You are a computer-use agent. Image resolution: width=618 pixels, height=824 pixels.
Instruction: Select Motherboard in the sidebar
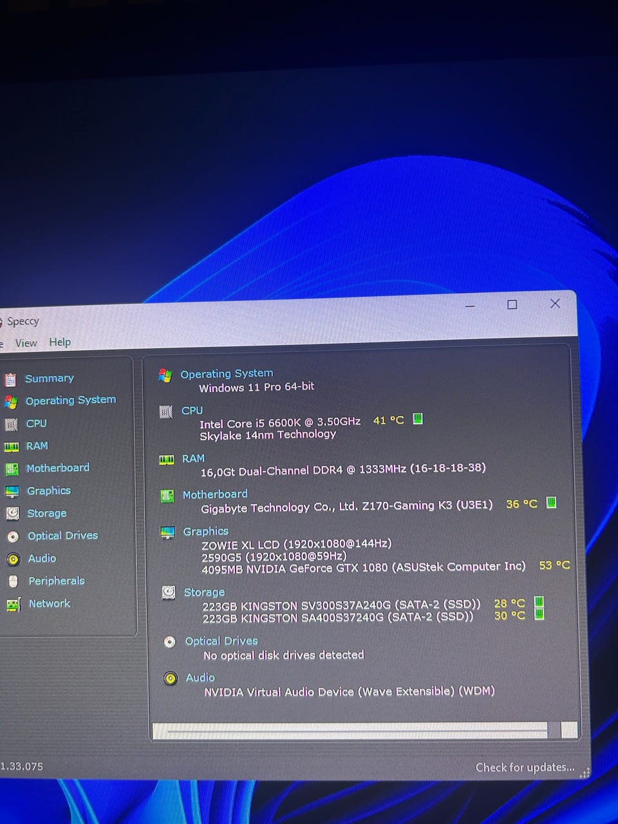(x=58, y=468)
